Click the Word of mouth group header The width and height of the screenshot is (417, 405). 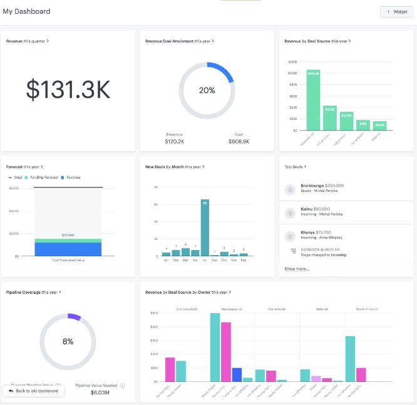click(367, 309)
